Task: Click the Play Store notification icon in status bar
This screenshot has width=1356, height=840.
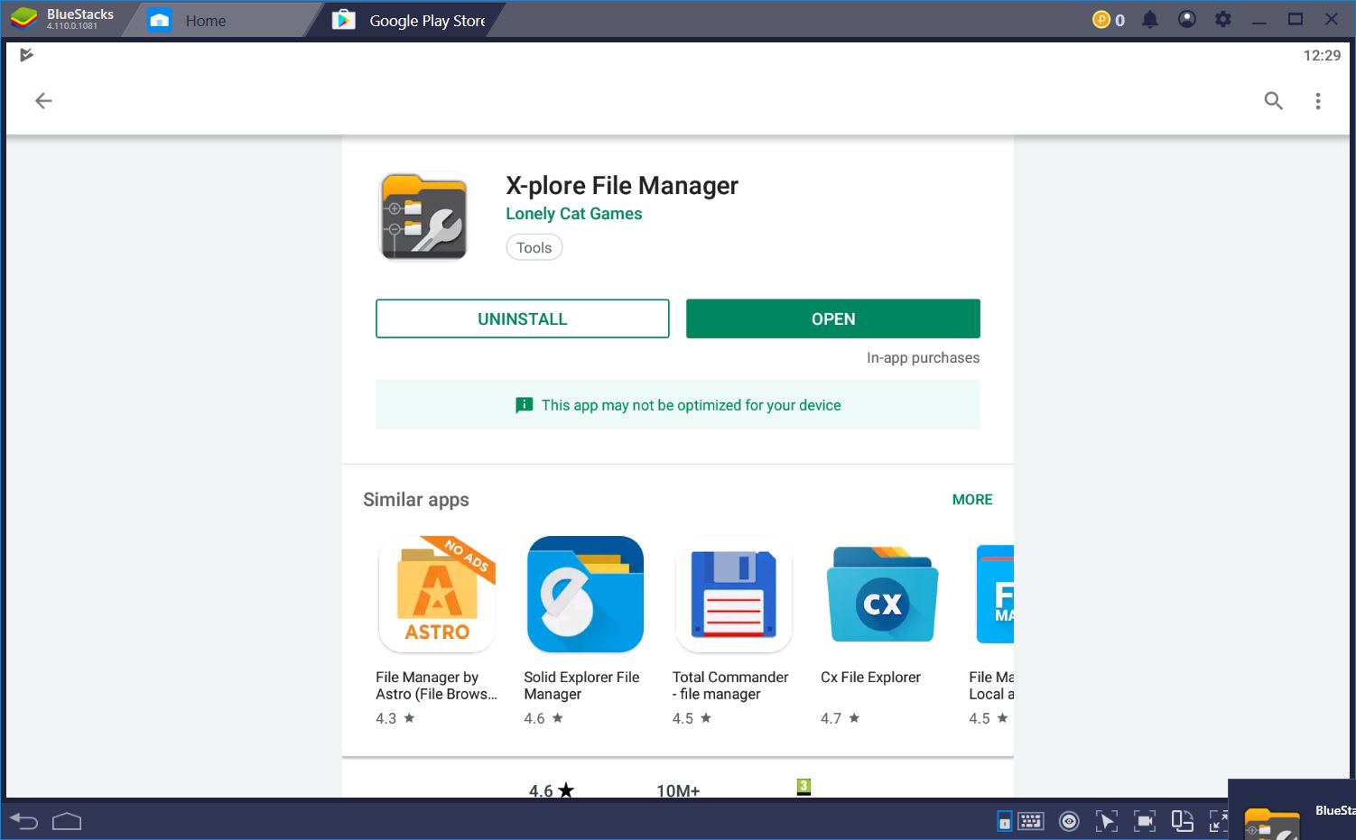Action: click(x=26, y=55)
